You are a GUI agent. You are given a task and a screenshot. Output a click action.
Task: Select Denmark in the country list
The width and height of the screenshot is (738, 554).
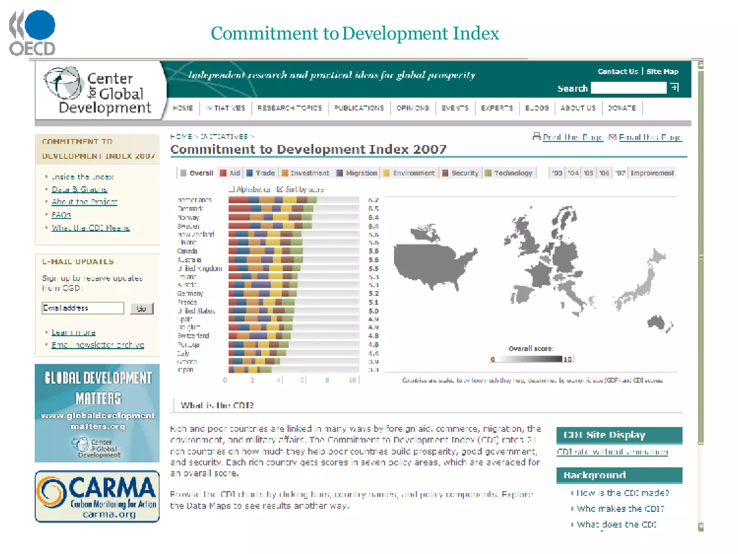click(190, 208)
